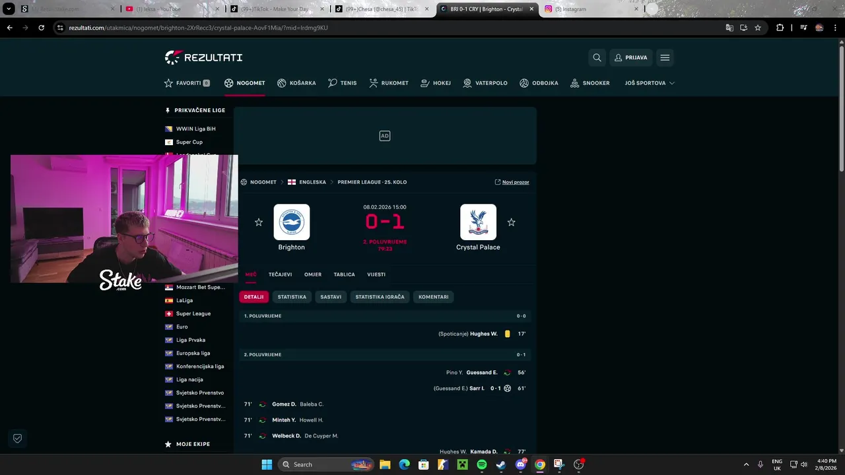Click Guessand E. substitution at 56'
Viewport: 845px width, 475px height.
(482, 373)
